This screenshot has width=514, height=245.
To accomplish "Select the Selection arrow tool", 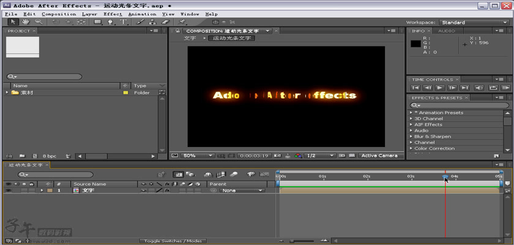I will 13,22.
